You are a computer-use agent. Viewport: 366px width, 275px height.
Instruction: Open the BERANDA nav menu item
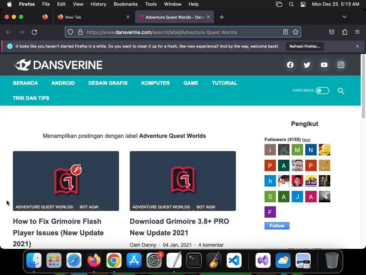pos(25,83)
